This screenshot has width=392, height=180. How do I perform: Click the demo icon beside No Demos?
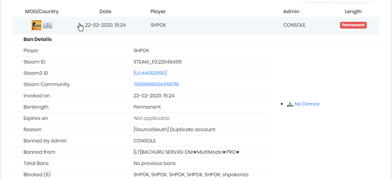[290, 104]
